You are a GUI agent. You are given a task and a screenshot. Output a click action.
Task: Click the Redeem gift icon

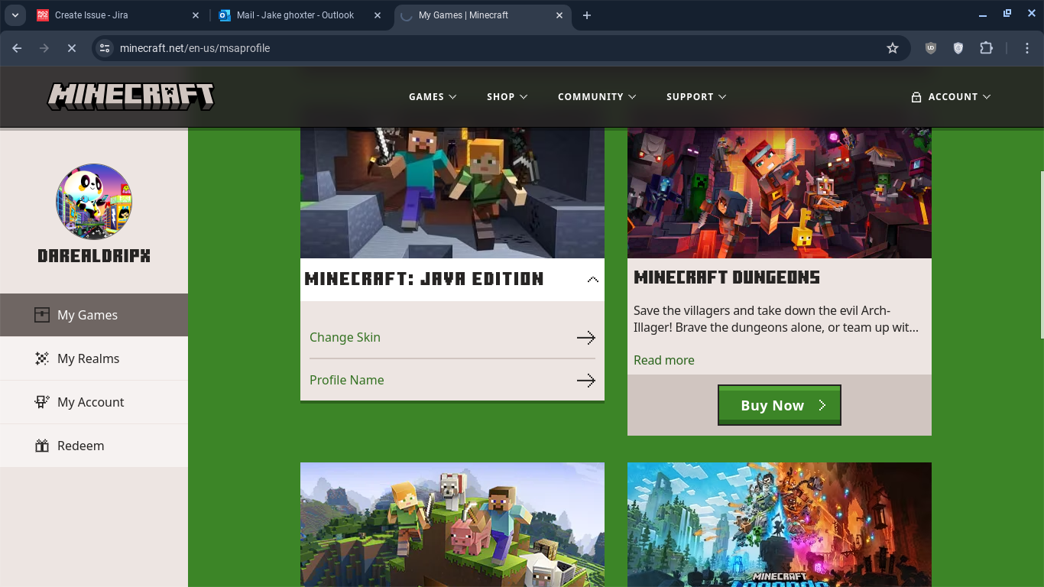pos(42,446)
